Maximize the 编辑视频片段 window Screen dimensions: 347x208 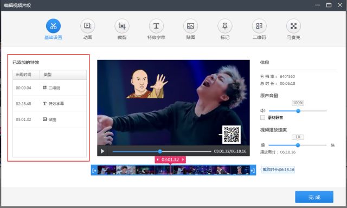tap(329, 5)
